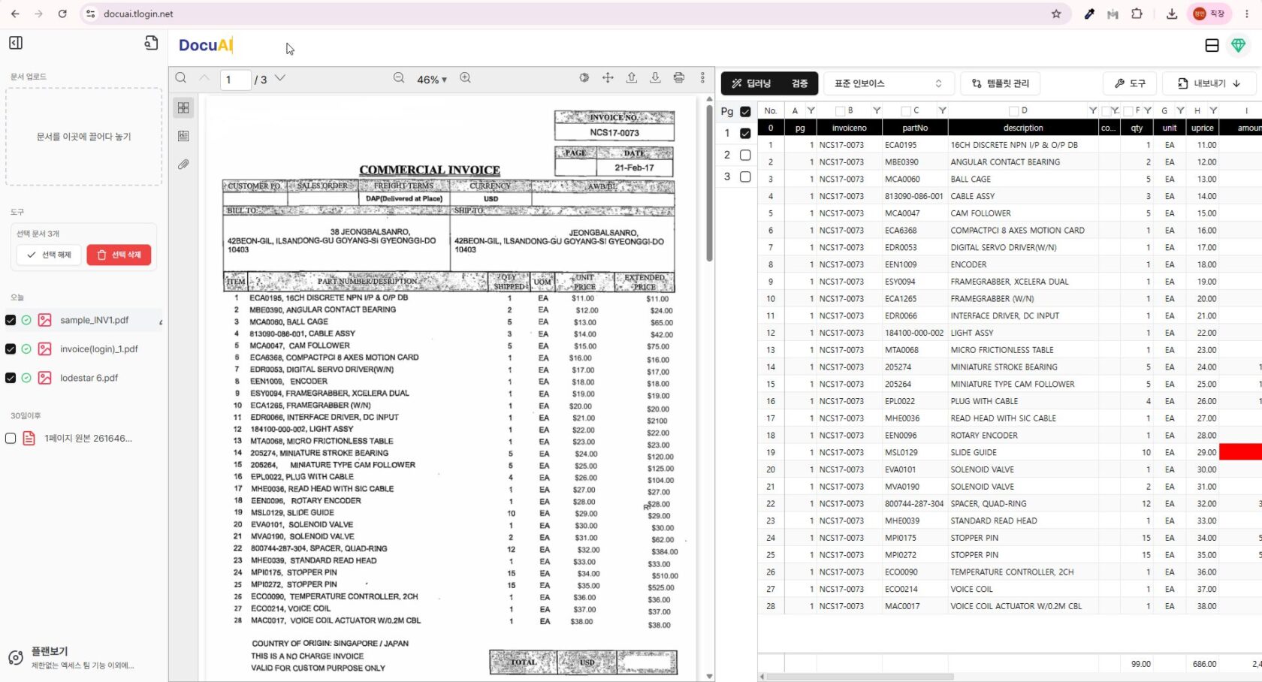Print the document from viewer toolbar

pyautogui.click(x=679, y=78)
